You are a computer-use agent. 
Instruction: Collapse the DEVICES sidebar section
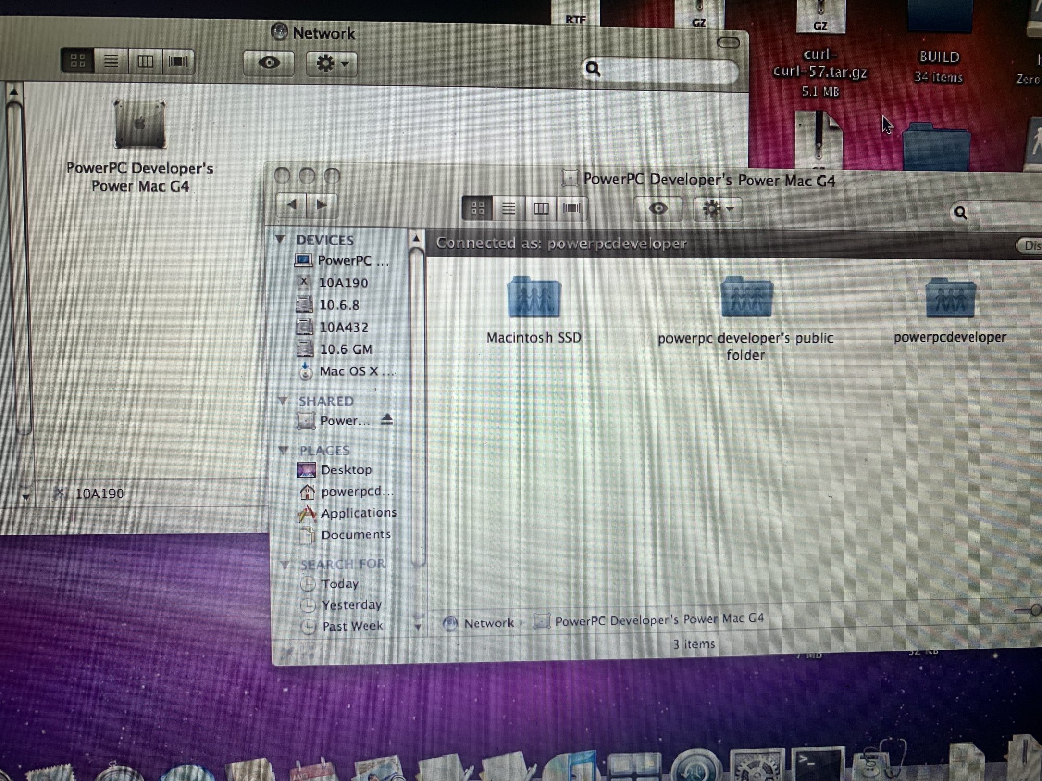[281, 239]
